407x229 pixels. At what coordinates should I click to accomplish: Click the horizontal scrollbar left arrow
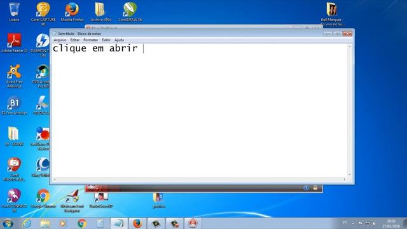pos(54,179)
